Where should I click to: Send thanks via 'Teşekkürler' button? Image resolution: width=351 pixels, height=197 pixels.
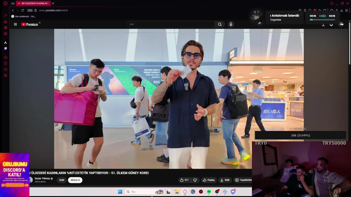(243, 180)
